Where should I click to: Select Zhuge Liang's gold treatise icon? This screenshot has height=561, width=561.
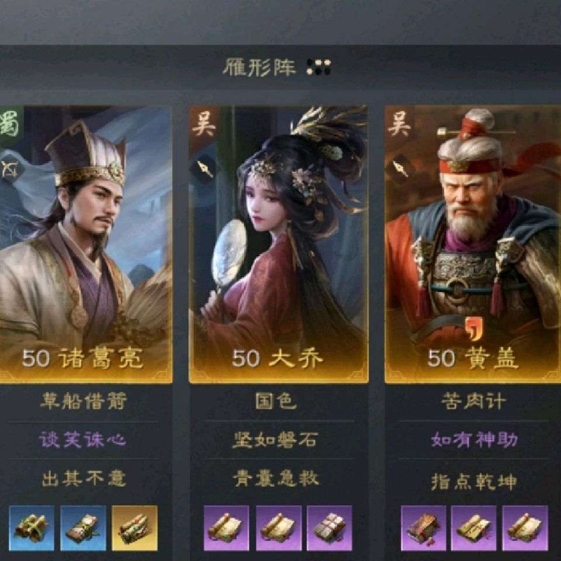click(134, 528)
